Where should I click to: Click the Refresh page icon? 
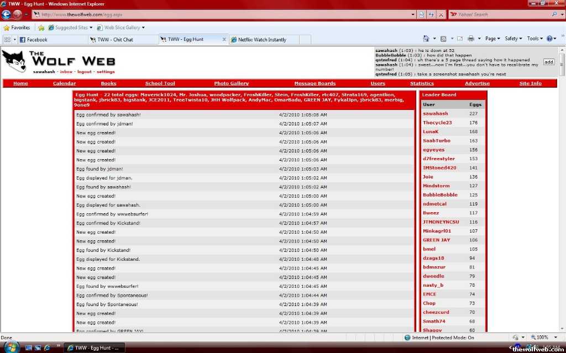(432, 15)
